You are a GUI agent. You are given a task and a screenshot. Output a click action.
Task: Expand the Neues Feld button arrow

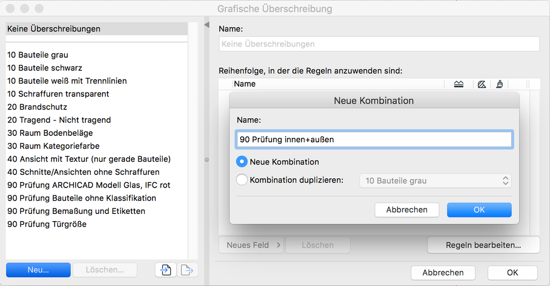pyautogui.click(x=279, y=245)
